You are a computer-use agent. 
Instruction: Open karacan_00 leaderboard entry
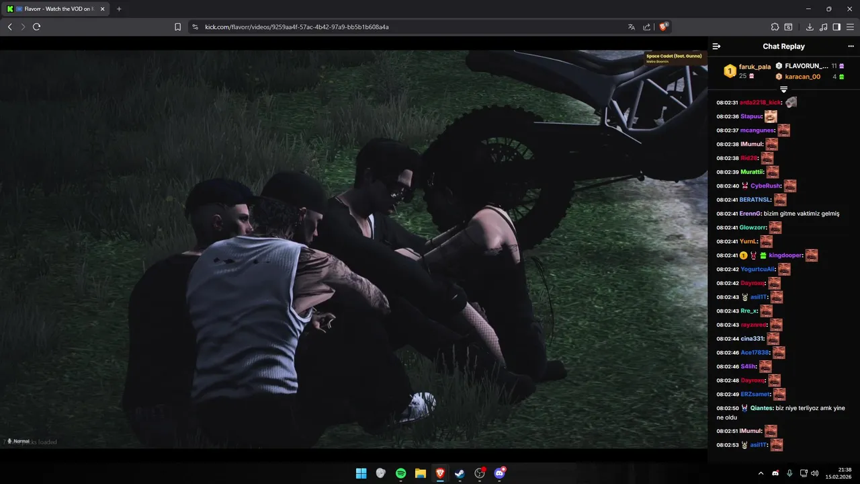coord(802,77)
